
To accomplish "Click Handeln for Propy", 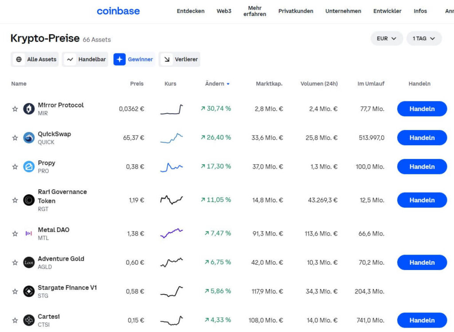I will (422, 167).
